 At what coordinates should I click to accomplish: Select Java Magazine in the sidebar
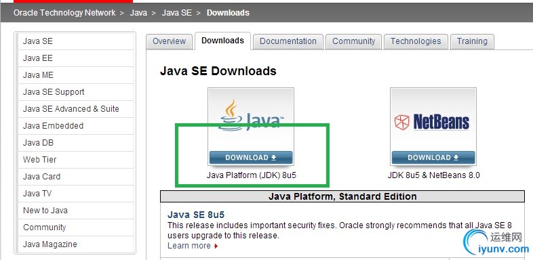76,244
